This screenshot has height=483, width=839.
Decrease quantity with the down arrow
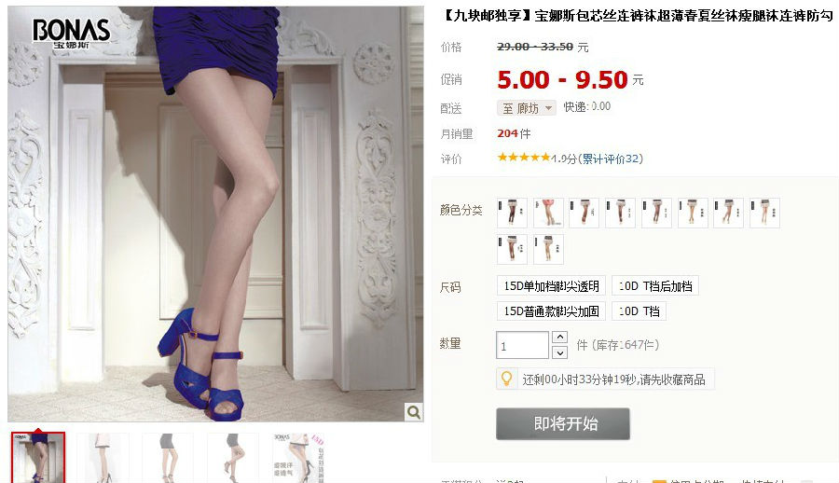559,352
